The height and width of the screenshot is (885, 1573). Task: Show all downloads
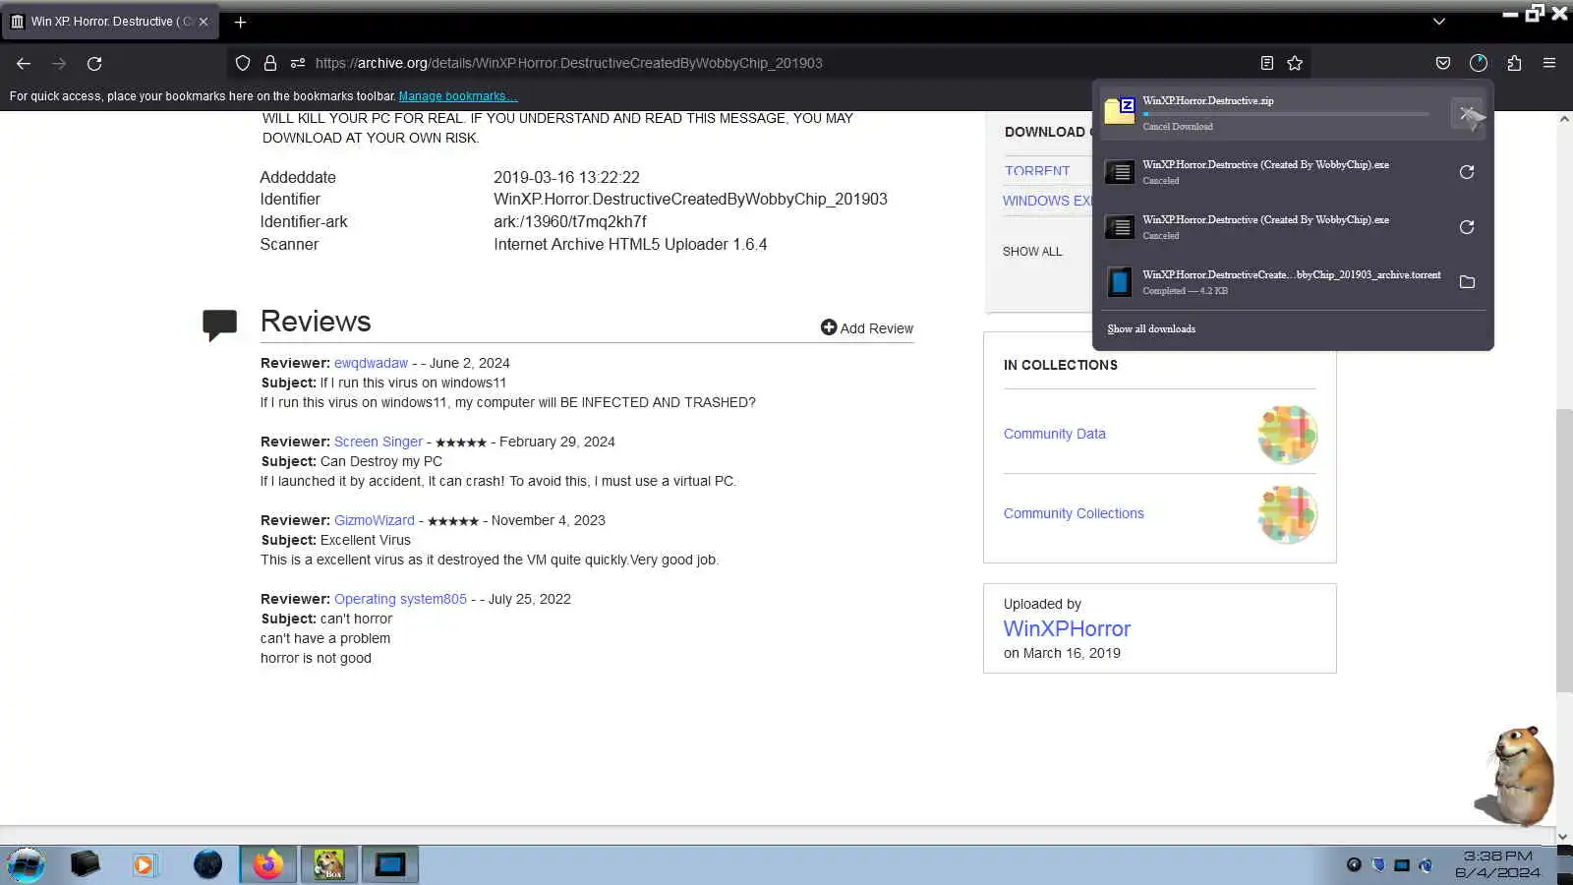1151,329
